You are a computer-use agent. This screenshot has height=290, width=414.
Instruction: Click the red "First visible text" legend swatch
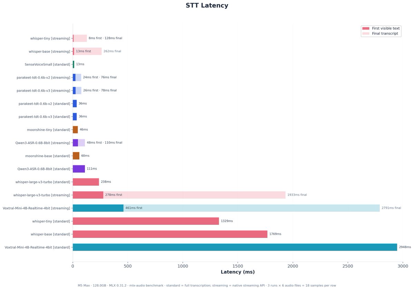(366, 28)
